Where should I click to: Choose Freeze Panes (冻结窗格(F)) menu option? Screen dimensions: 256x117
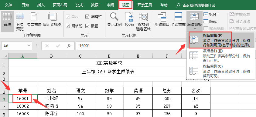[220, 40]
